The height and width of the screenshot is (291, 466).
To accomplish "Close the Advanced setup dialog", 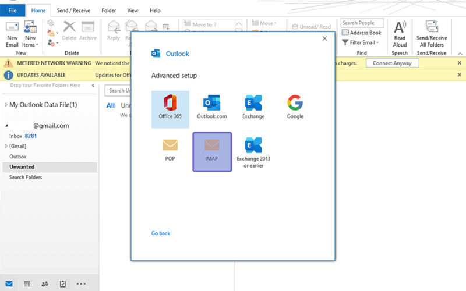I will (324, 38).
